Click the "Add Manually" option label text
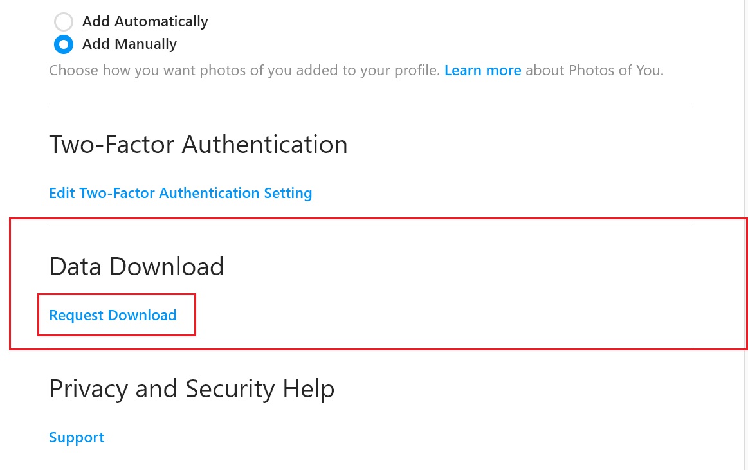This screenshot has width=748, height=470. coord(129,44)
